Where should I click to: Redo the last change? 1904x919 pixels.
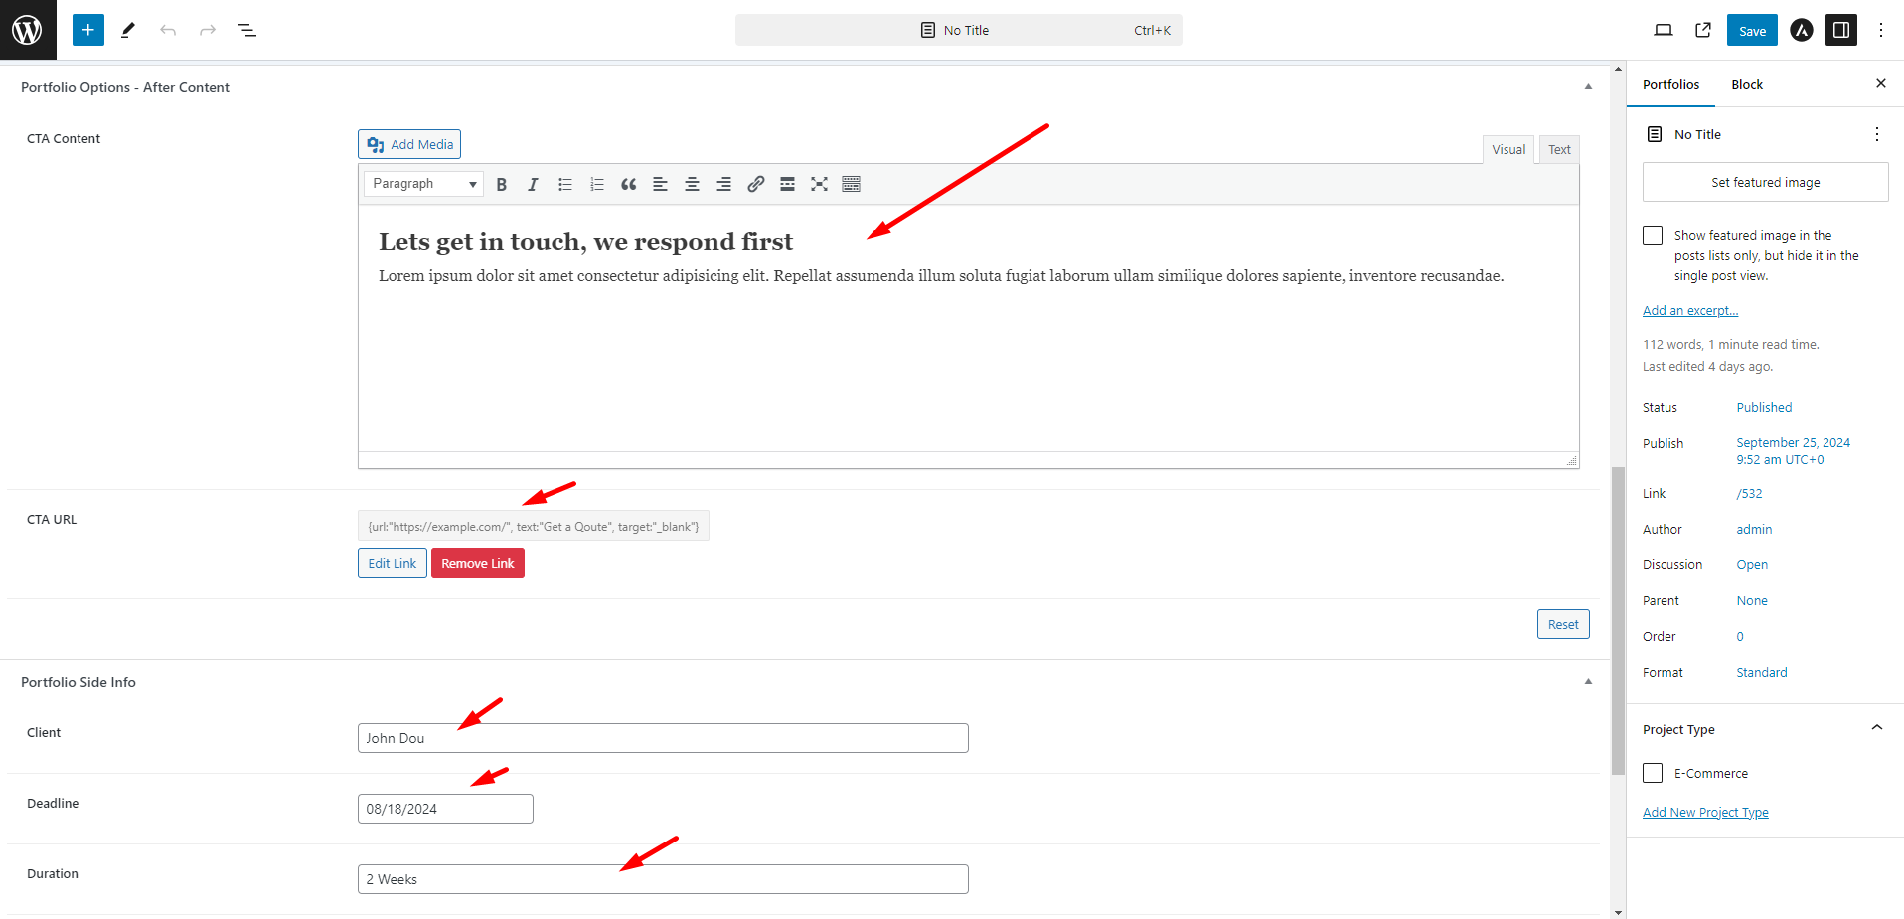(x=208, y=30)
